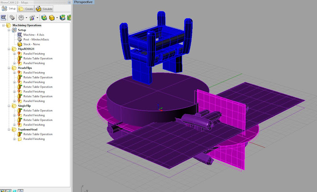
Task: Click the bar chart utilities toolbar icon
Action: pos(32,18)
